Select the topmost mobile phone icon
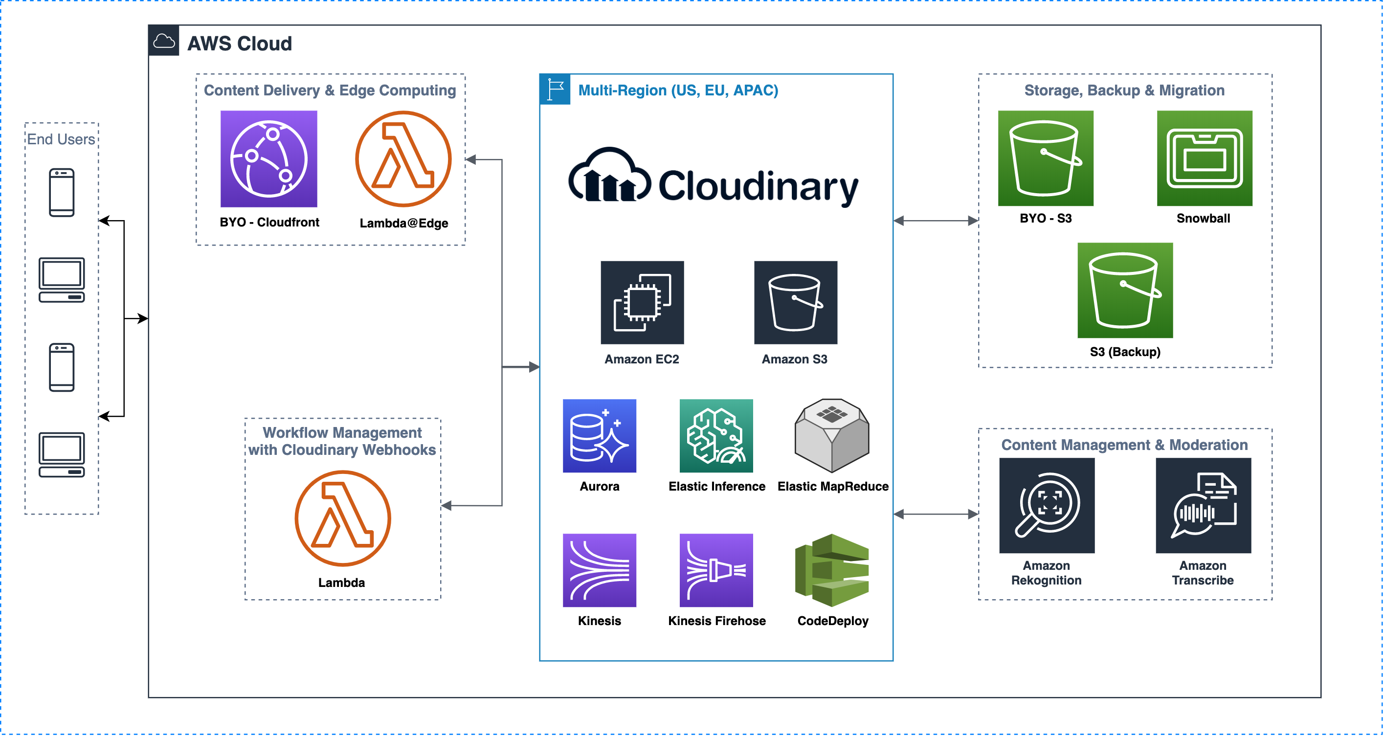The height and width of the screenshot is (741, 1384). [x=62, y=192]
